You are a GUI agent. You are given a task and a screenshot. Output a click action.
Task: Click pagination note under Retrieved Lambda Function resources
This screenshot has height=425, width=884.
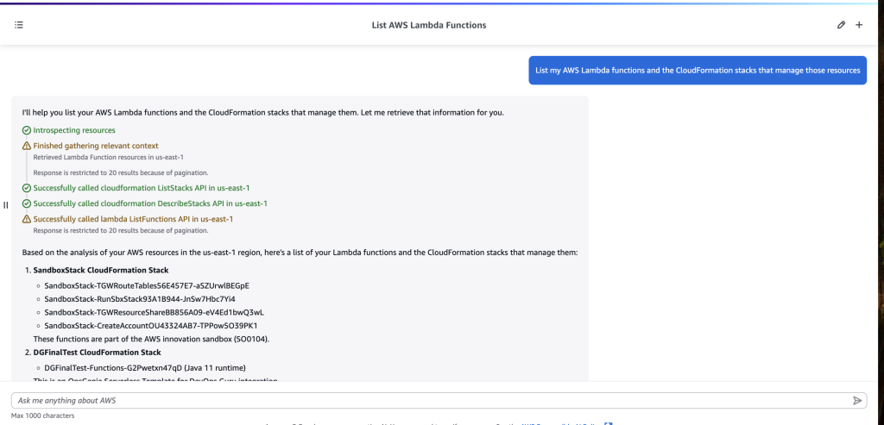pos(121,172)
